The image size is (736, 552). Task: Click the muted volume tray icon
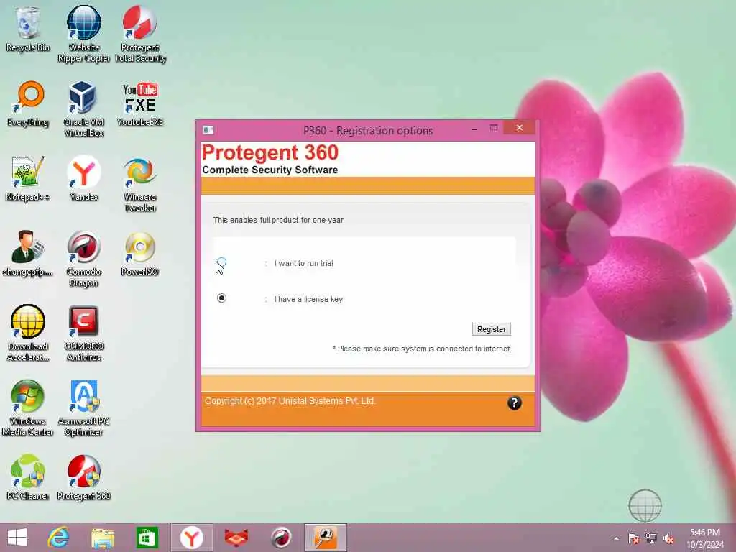click(668, 538)
